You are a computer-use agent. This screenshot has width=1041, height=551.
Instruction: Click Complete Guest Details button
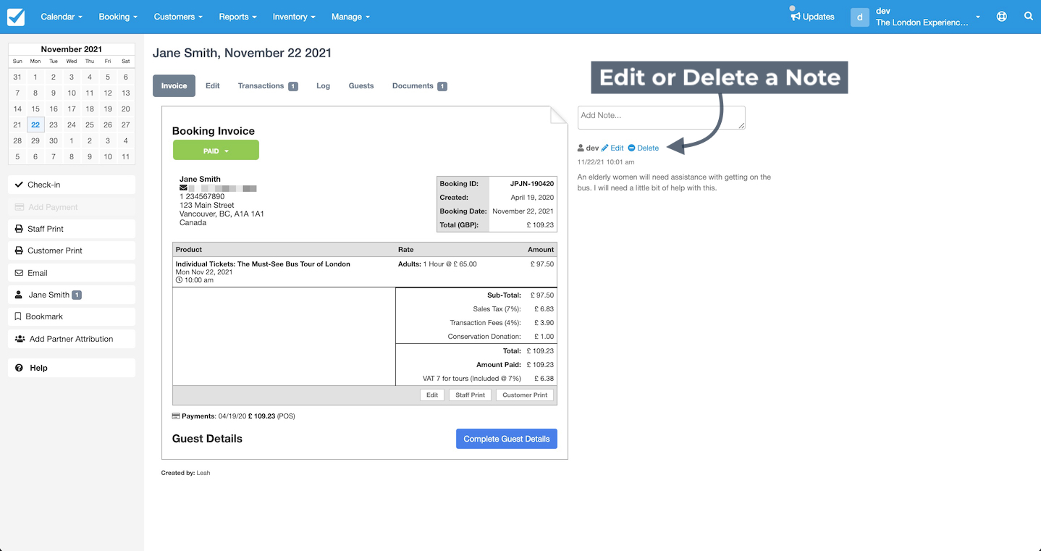[507, 439]
